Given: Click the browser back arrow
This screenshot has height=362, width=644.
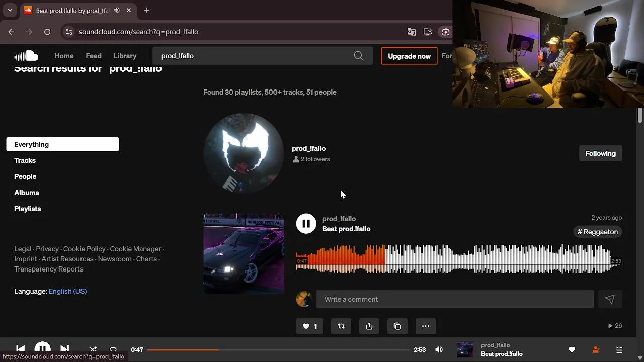Looking at the screenshot, I should (x=11, y=32).
